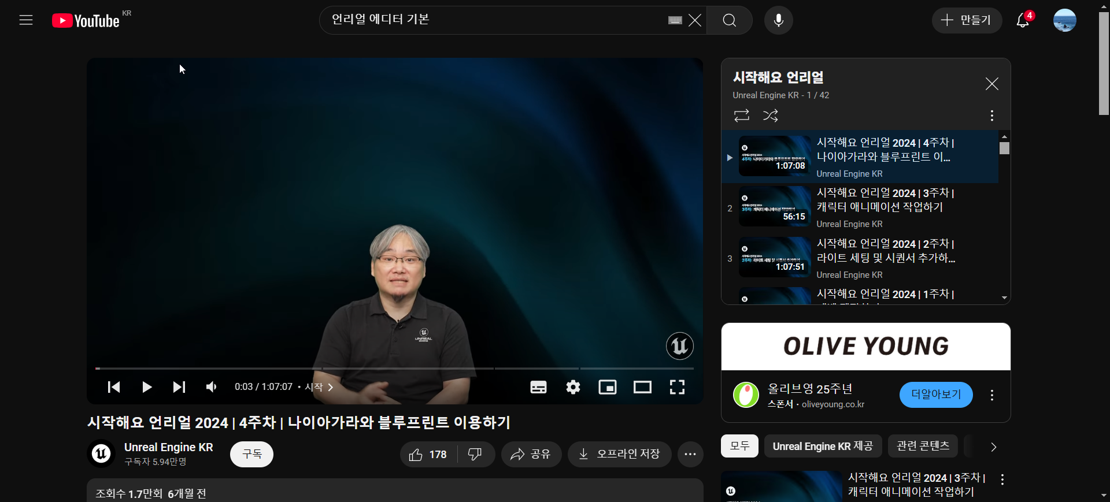Skip to next video
Image resolution: width=1110 pixels, height=502 pixels.
(x=179, y=387)
